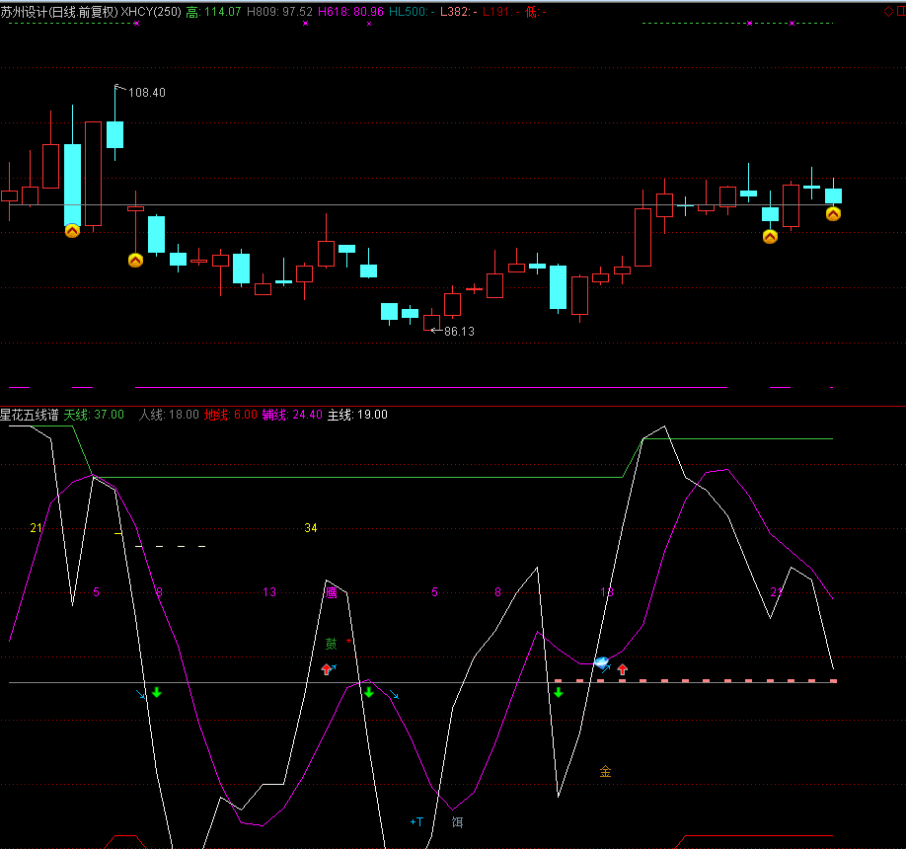
Task: Click the 辅线: 24.40 value
Action: click(292, 415)
